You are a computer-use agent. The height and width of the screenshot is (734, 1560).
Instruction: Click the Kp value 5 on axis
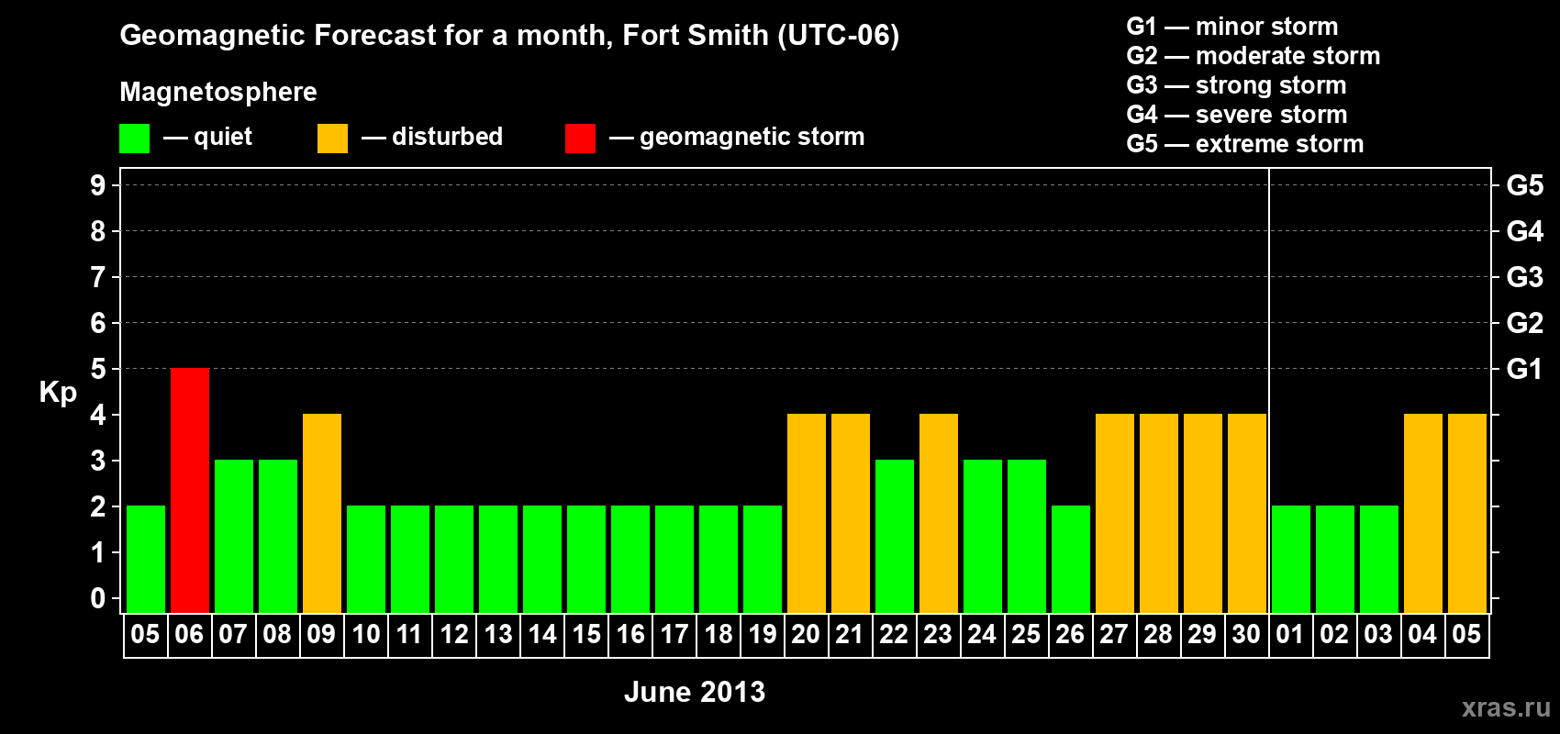coord(98,369)
